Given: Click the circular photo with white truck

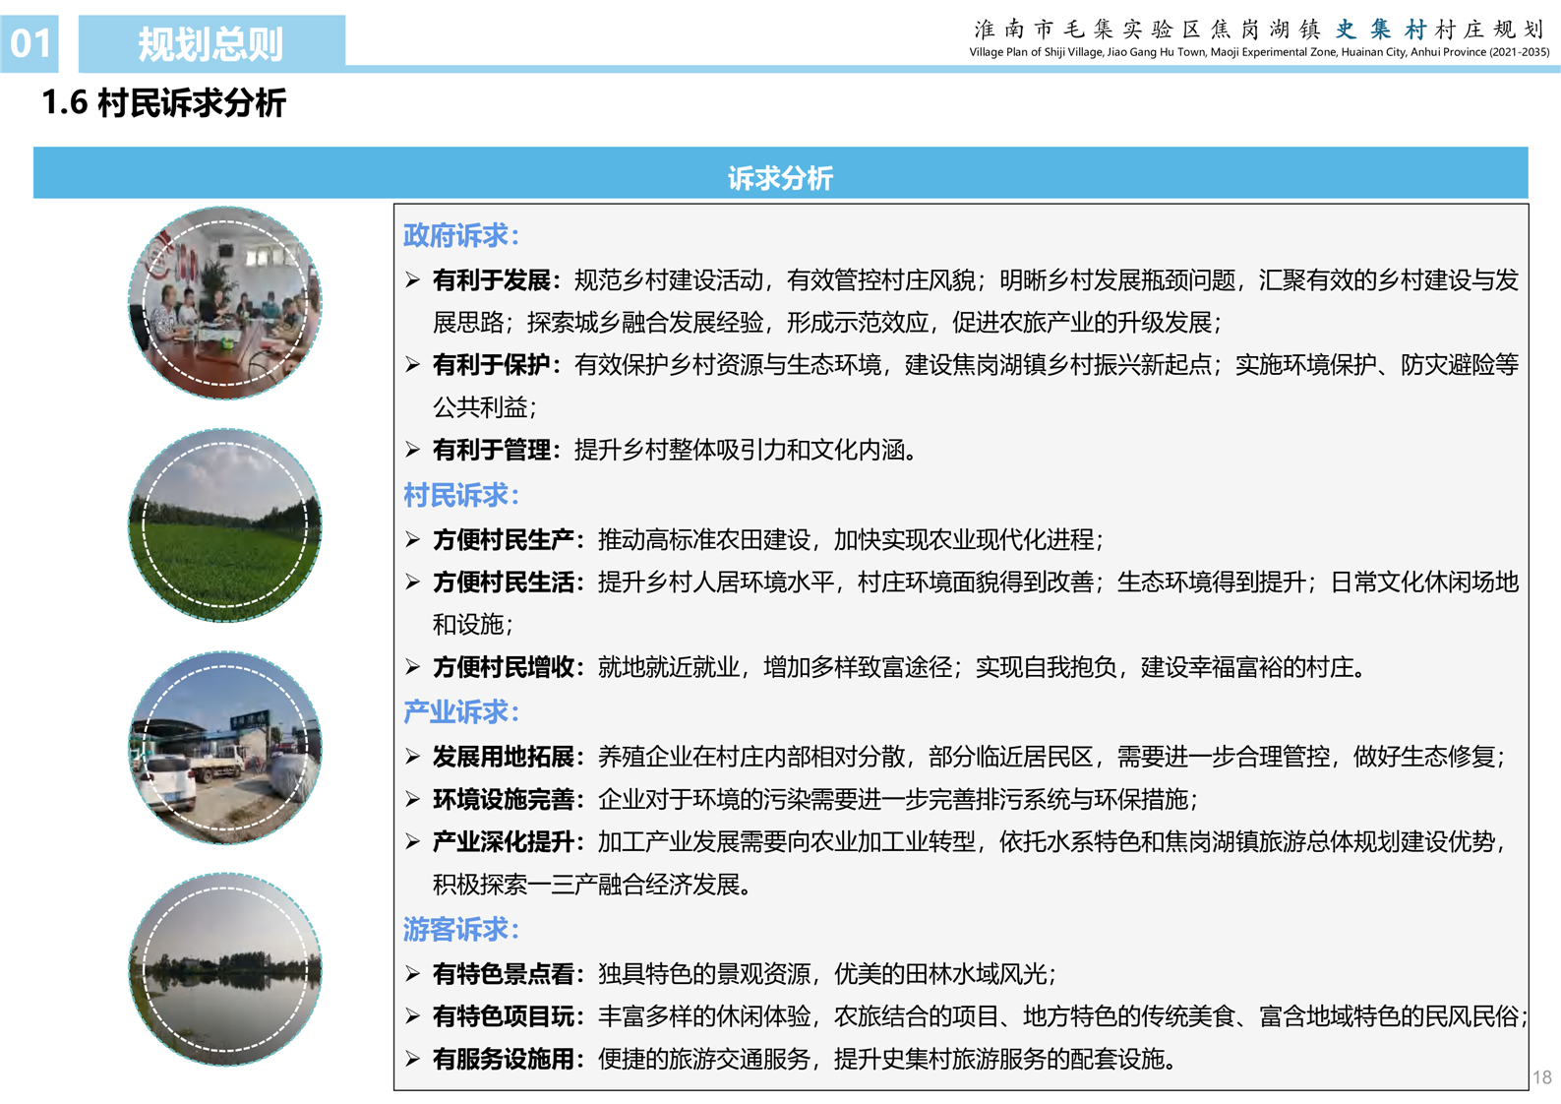Looking at the screenshot, I should click(225, 747).
